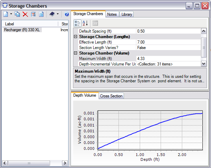Click the Rename icon in the toolbar
This screenshot has width=211, height=168.
pyautogui.click(x=33, y=14)
